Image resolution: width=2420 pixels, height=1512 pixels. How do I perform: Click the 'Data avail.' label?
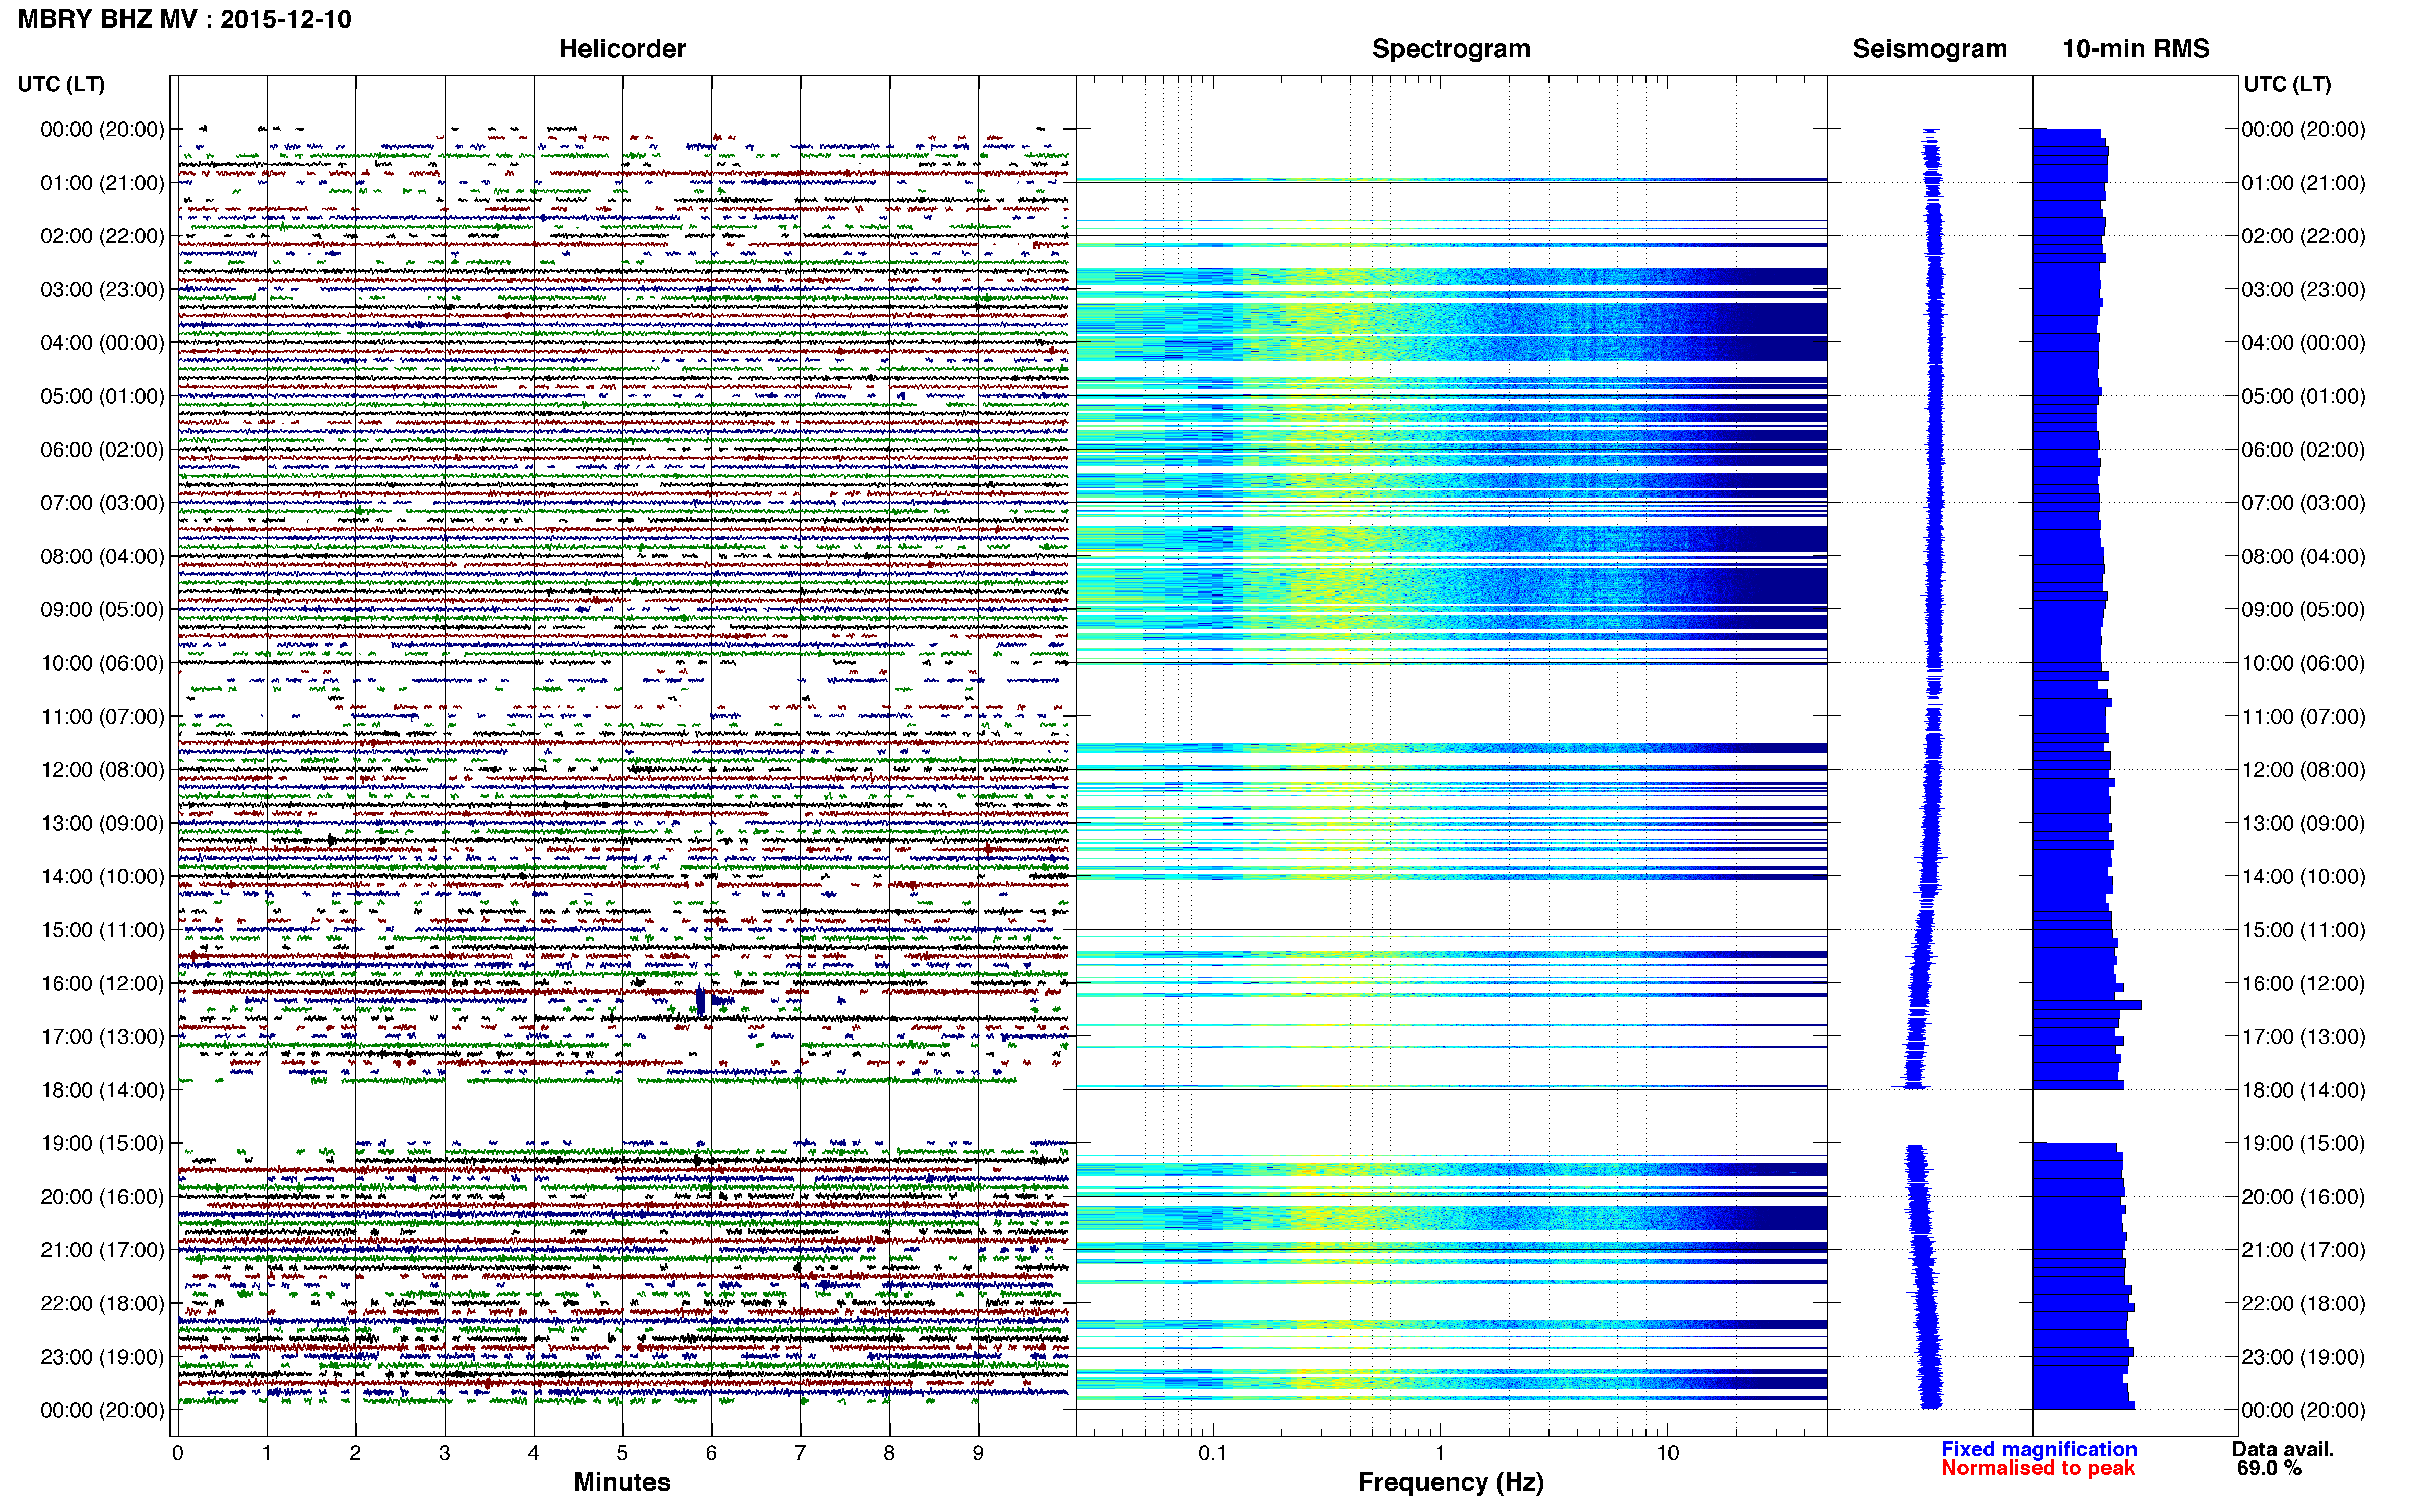pos(2283,1449)
